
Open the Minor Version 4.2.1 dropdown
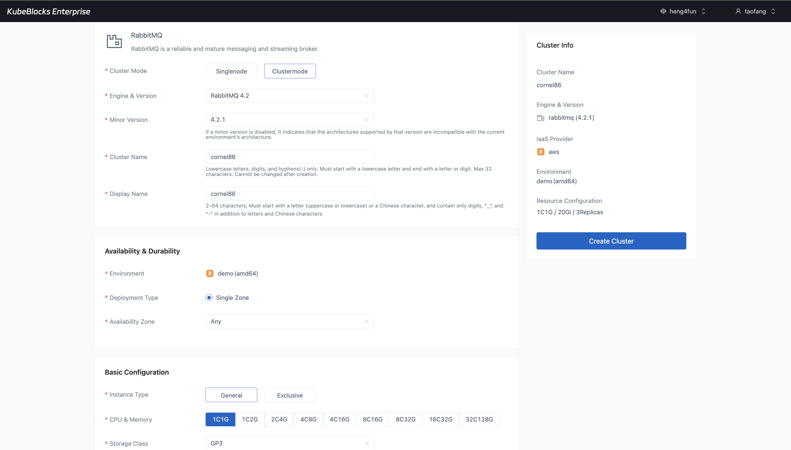[x=290, y=119]
